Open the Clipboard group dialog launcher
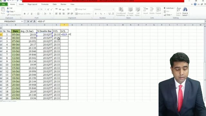 (x=21, y=18)
